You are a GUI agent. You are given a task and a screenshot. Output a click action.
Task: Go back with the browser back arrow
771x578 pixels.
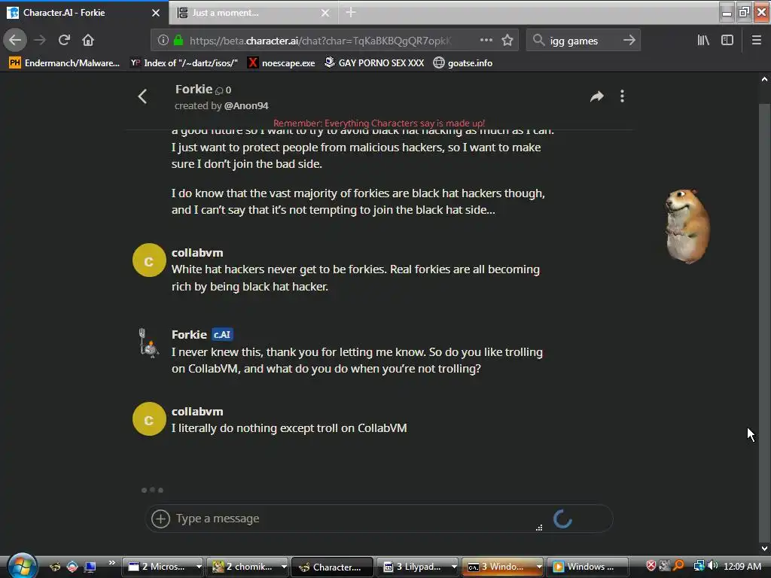click(15, 40)
